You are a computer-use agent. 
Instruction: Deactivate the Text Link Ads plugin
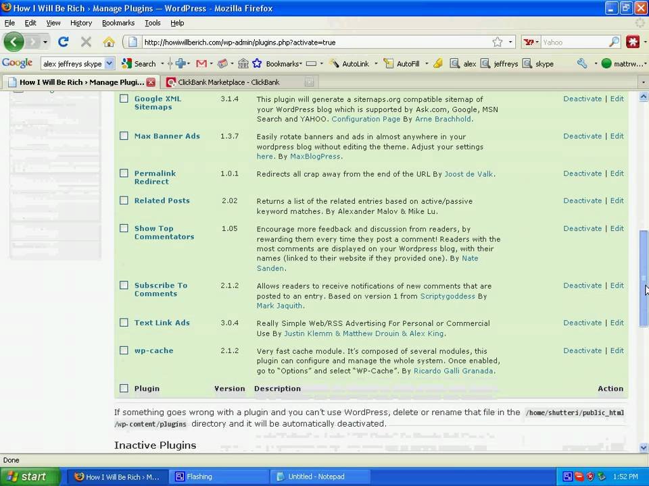(x=582, y=323)
